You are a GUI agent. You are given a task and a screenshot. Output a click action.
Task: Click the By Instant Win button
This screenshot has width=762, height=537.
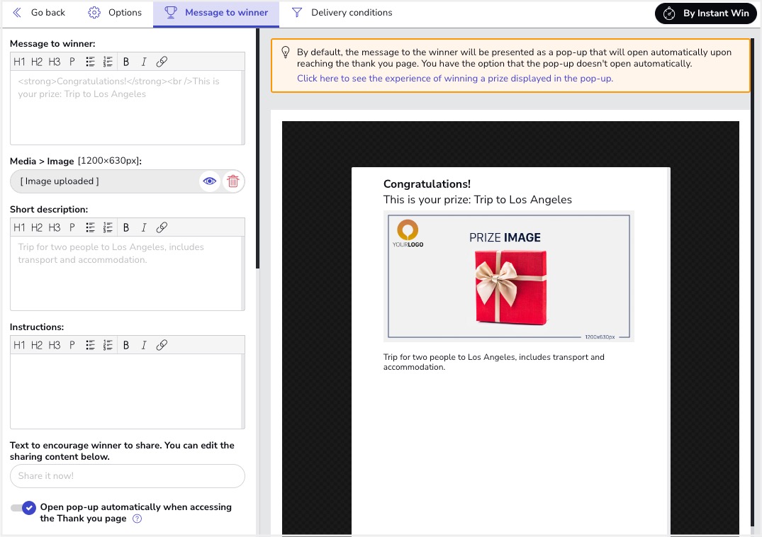point(705,13)
